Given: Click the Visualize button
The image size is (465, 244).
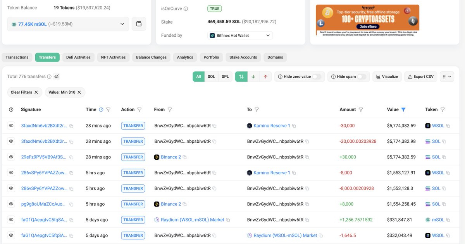Looking at the screenshot, I should (x=387, y=77).
